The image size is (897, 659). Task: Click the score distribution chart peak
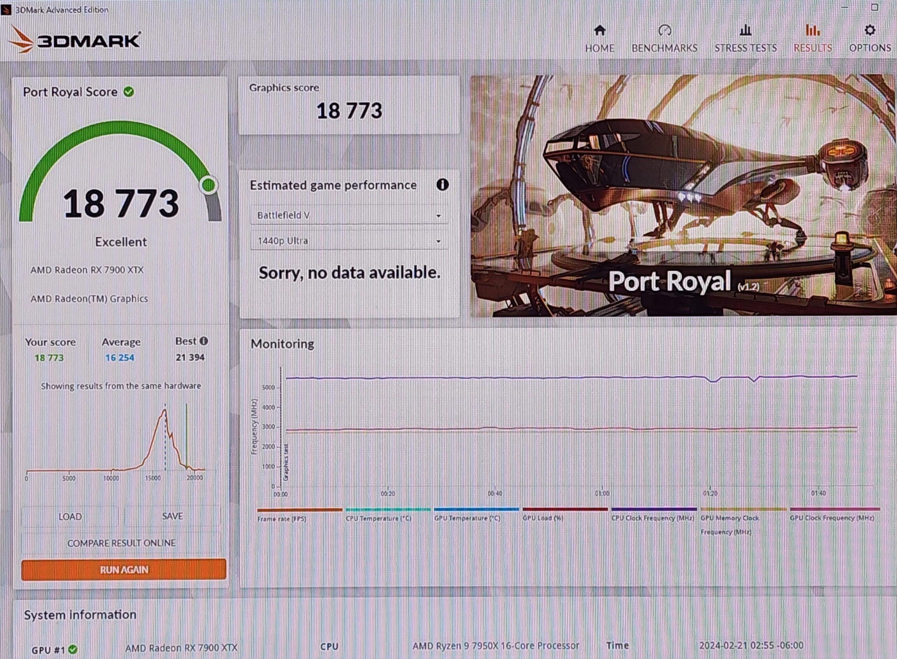tap(164, 411)
